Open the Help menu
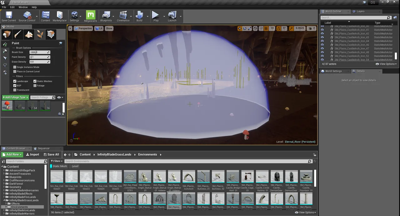Image resolution: width=400 pixels, height=216 pixels. [x=34, y=7]
